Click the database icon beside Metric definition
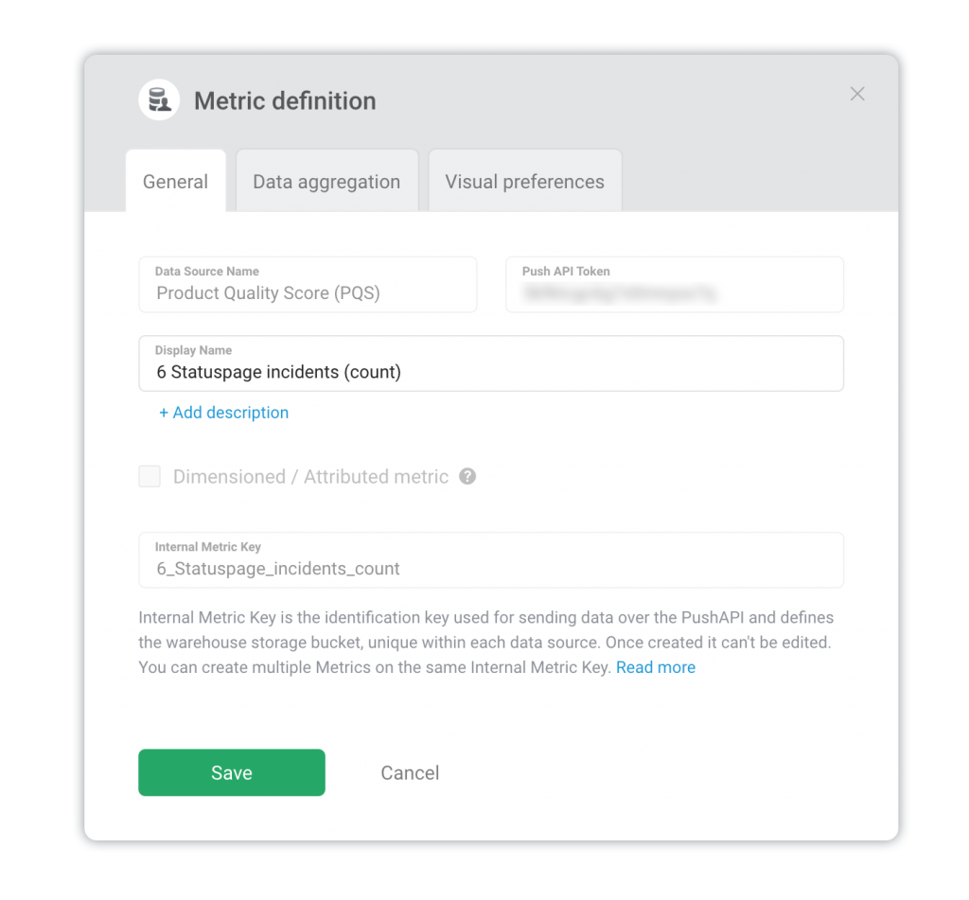 coord(159,99)
